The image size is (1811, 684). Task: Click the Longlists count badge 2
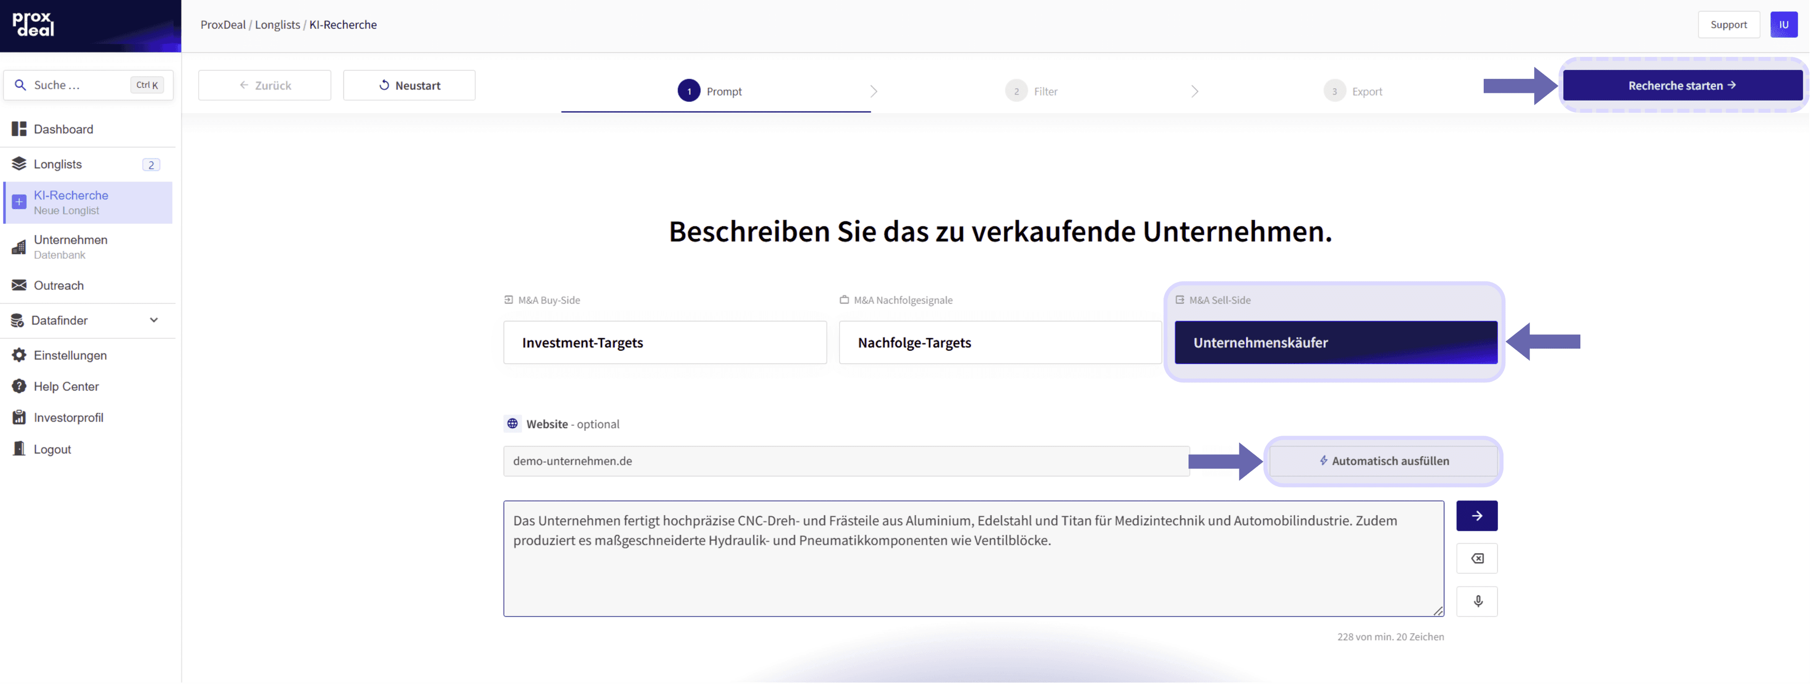(151, 165)
